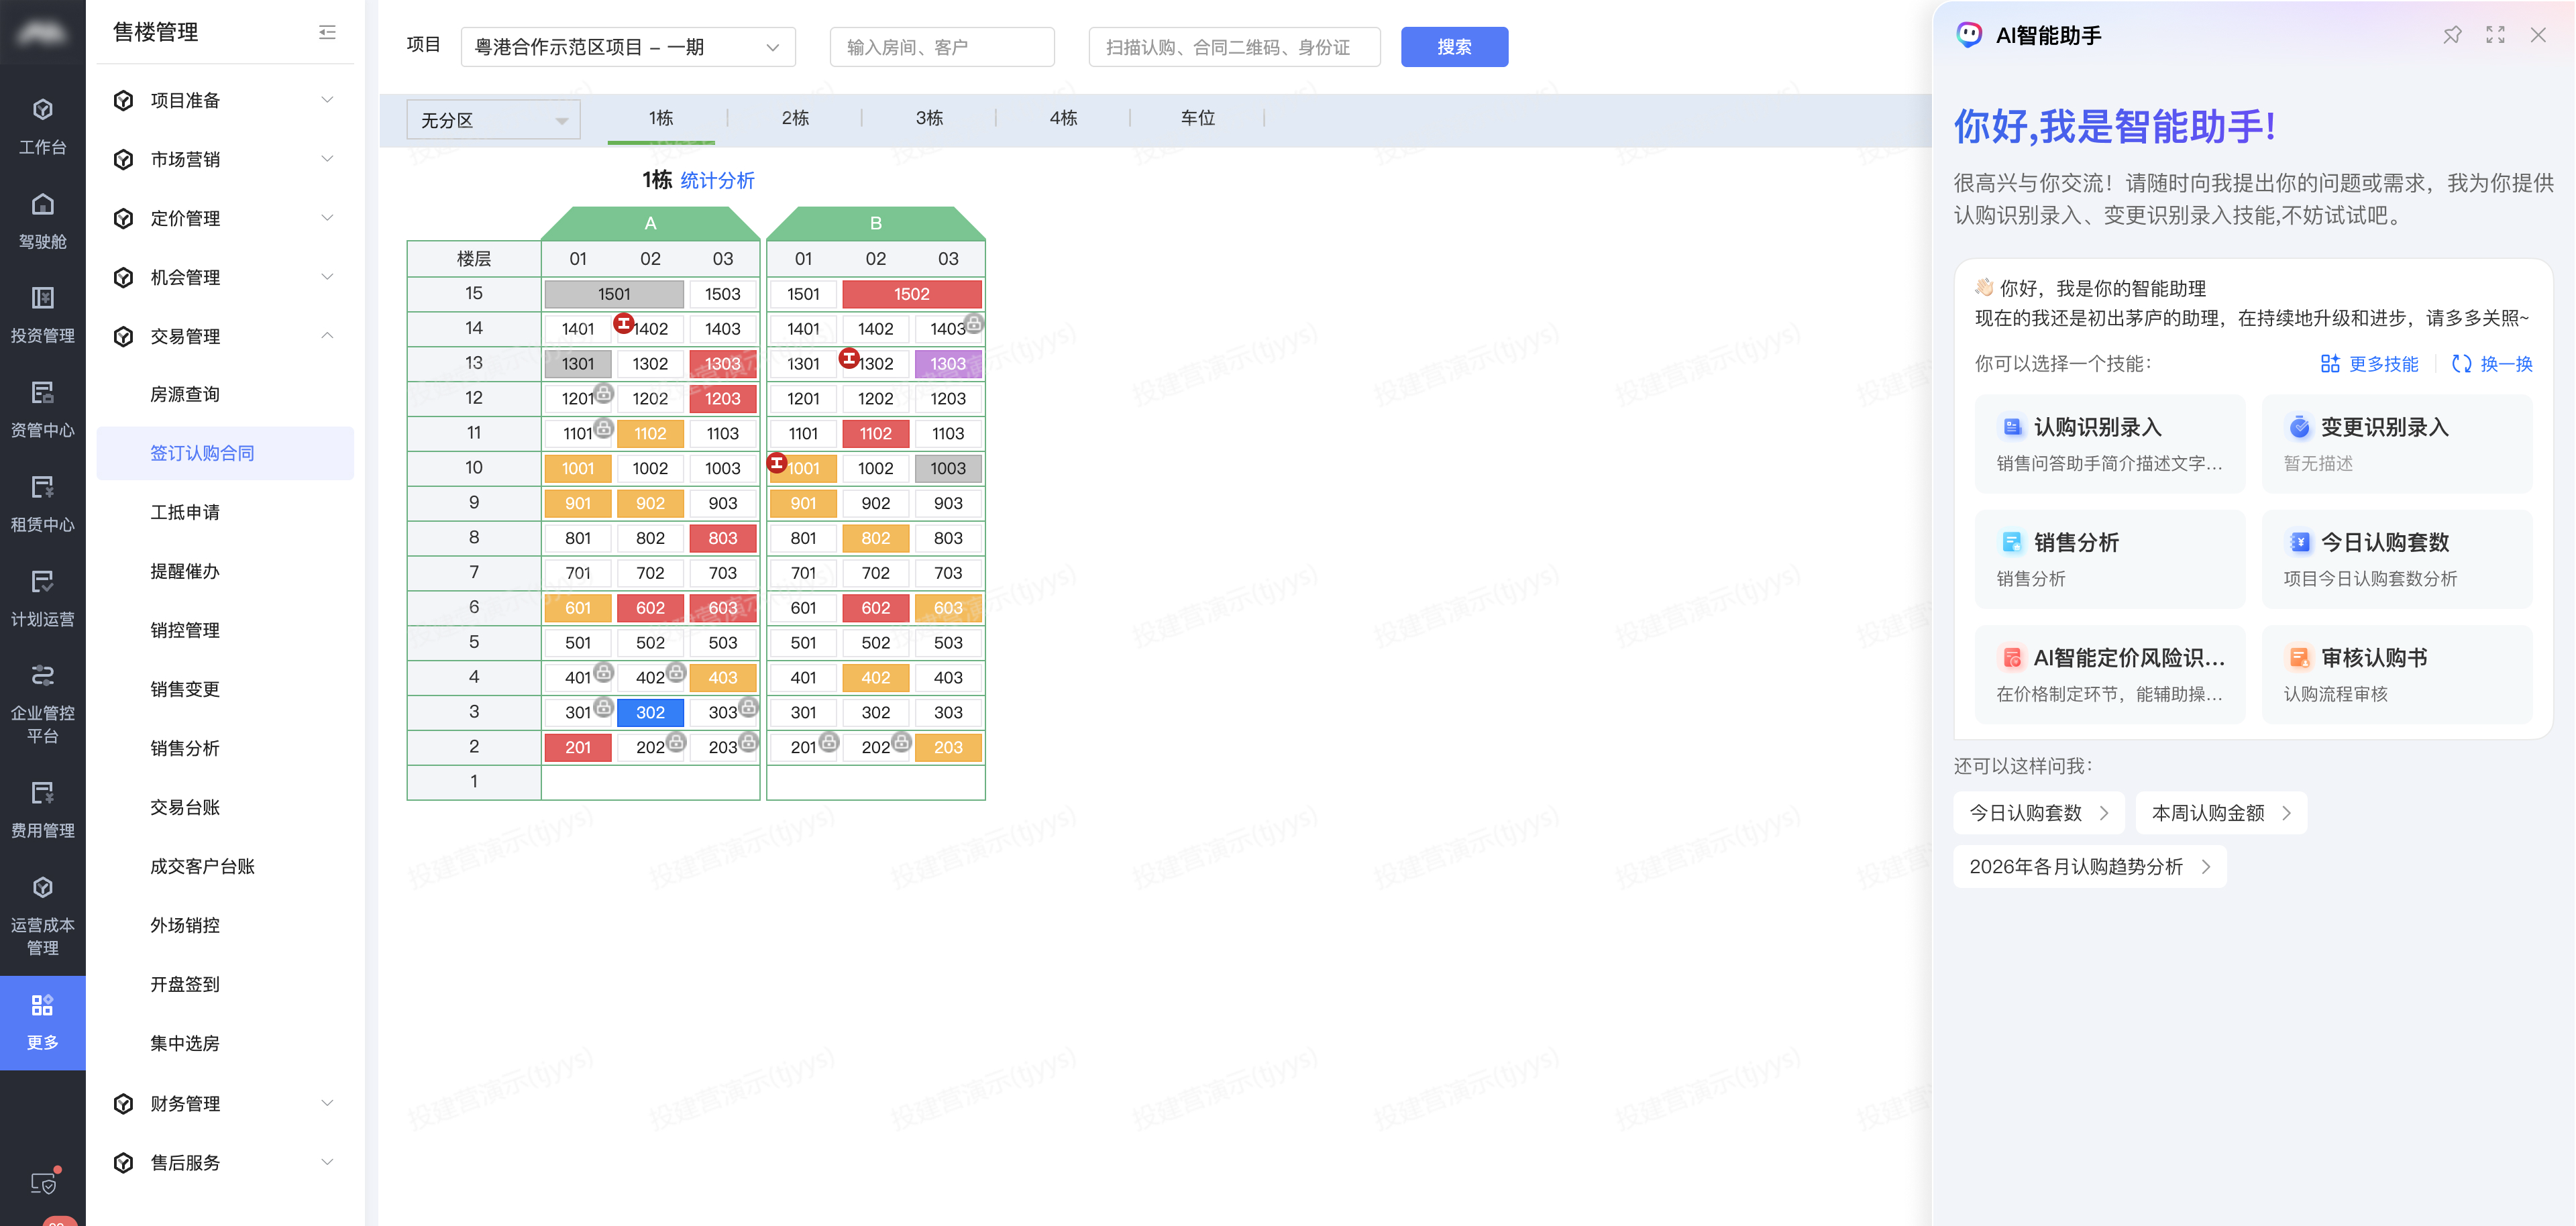
Task: Click the 2026年各月认购趋势分析 suggestion
Action: point(2089,867)
